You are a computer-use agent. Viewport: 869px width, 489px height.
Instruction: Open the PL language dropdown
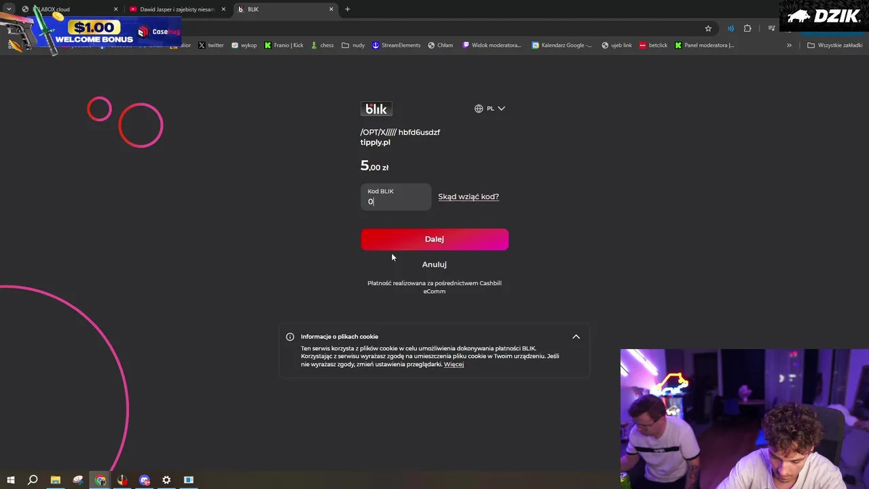(x=489, y=109)
